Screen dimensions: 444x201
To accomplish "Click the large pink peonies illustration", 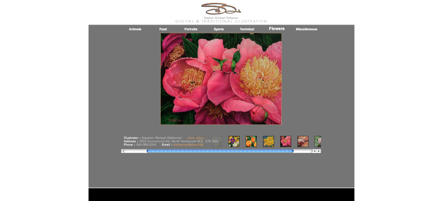I will click(x=221, y=79).
